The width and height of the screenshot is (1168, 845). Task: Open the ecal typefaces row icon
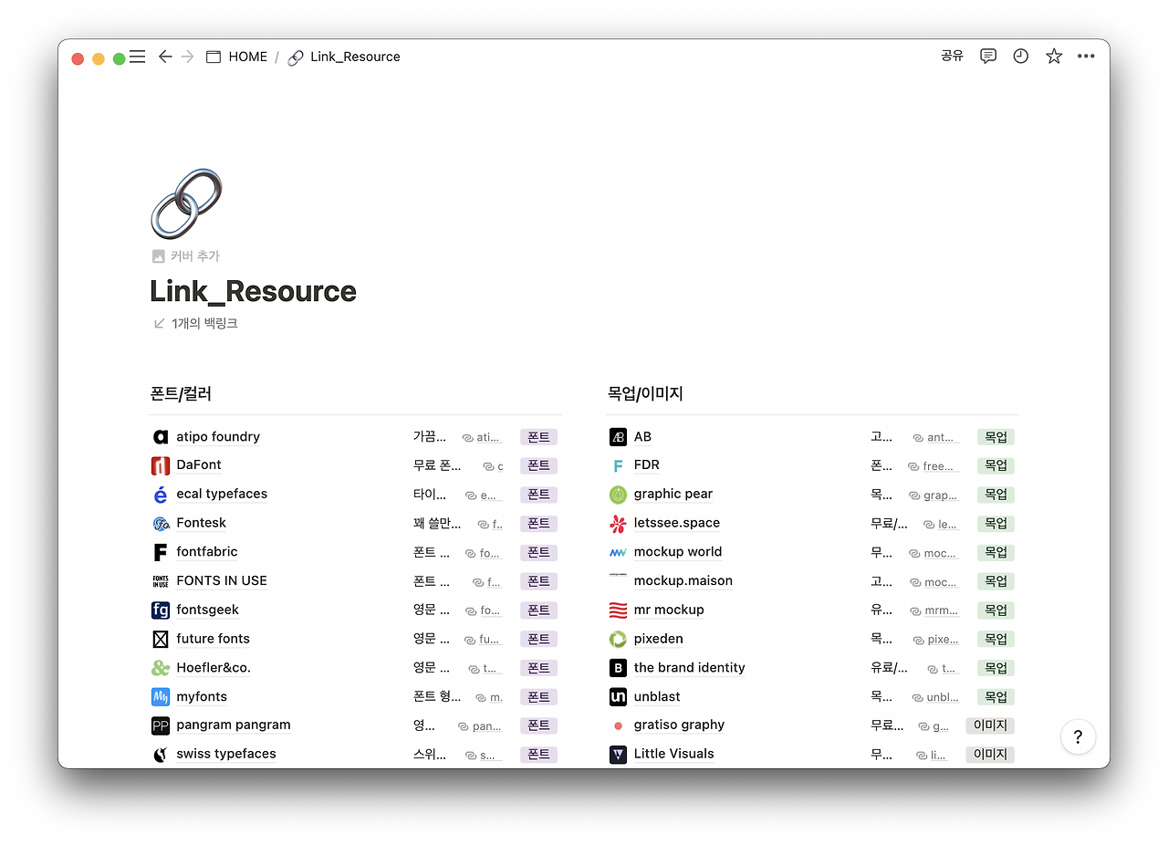[161, 495]
